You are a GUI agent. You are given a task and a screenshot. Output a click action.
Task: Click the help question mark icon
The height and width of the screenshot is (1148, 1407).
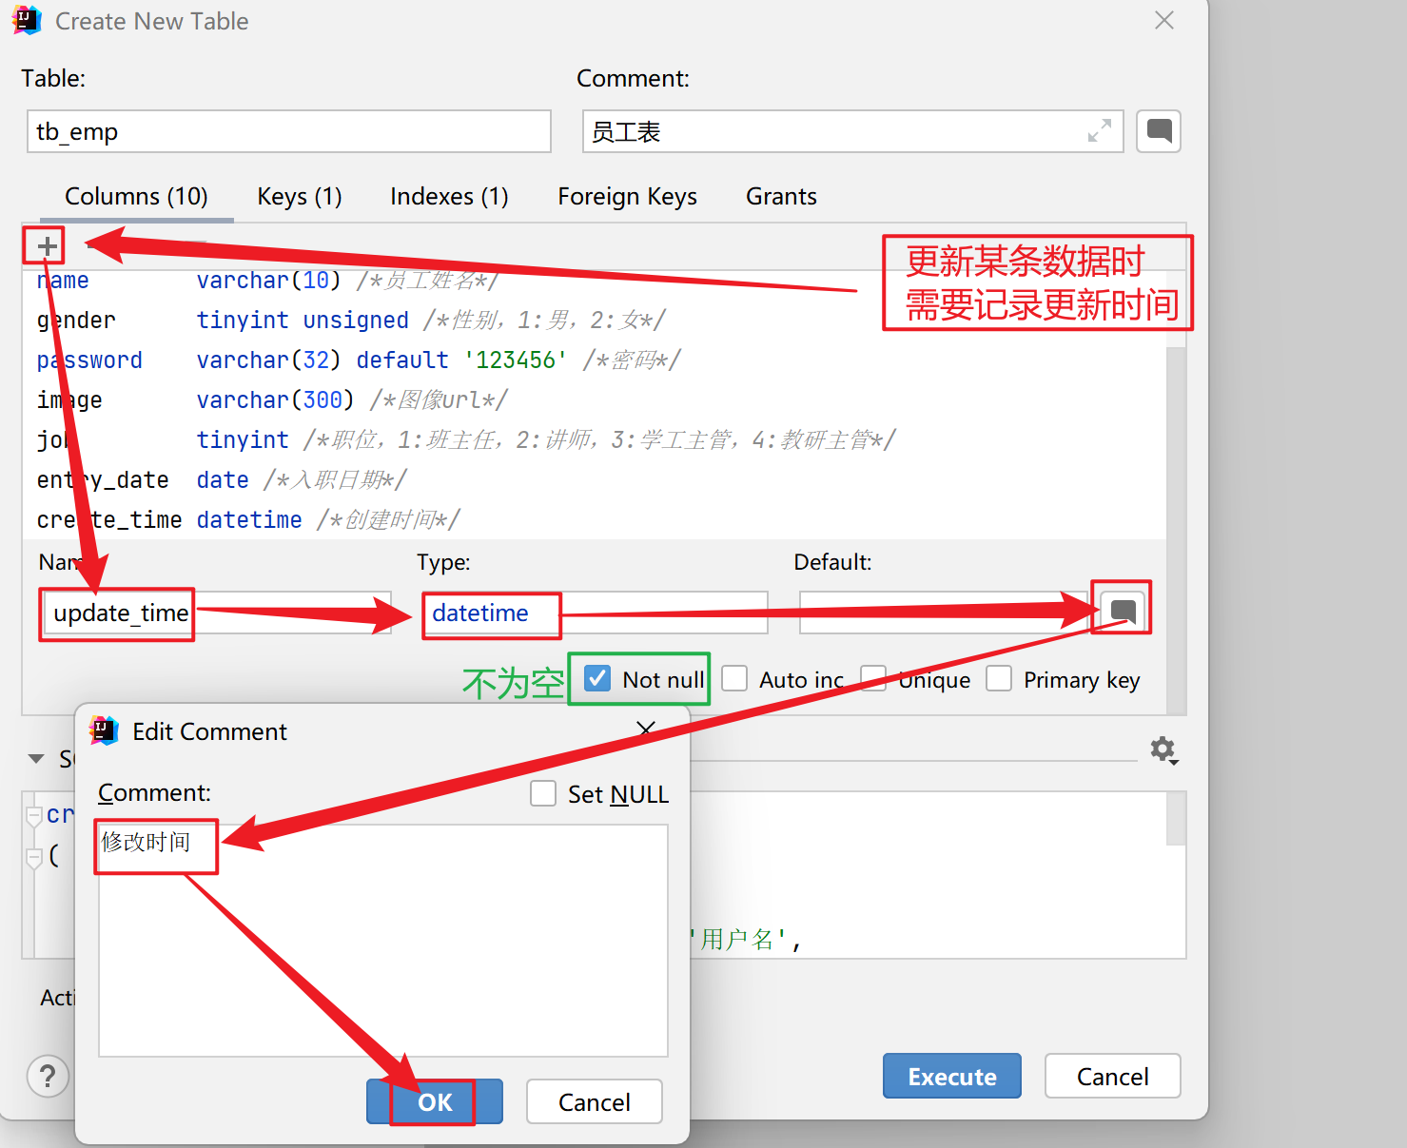(48, 1077)
